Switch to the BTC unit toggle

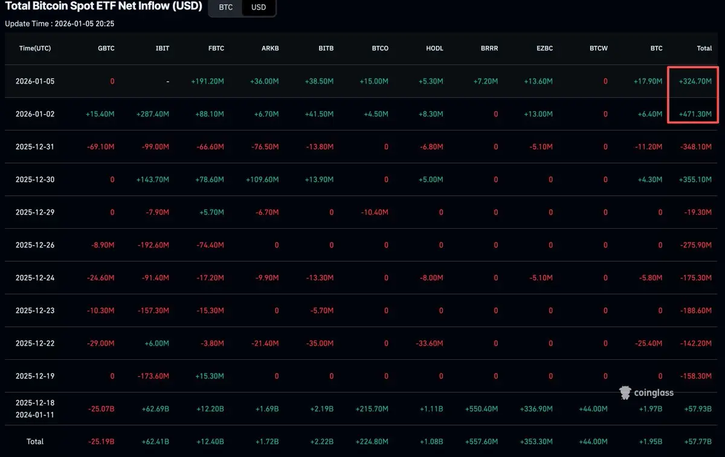coord(225,7)
